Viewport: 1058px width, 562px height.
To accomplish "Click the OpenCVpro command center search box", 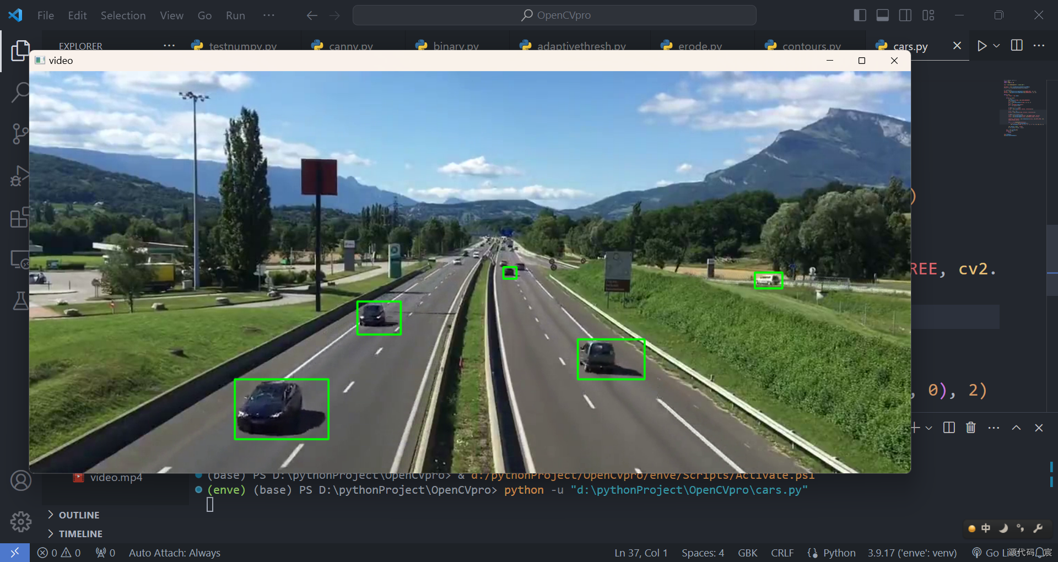I will click(x=554, y=15).
